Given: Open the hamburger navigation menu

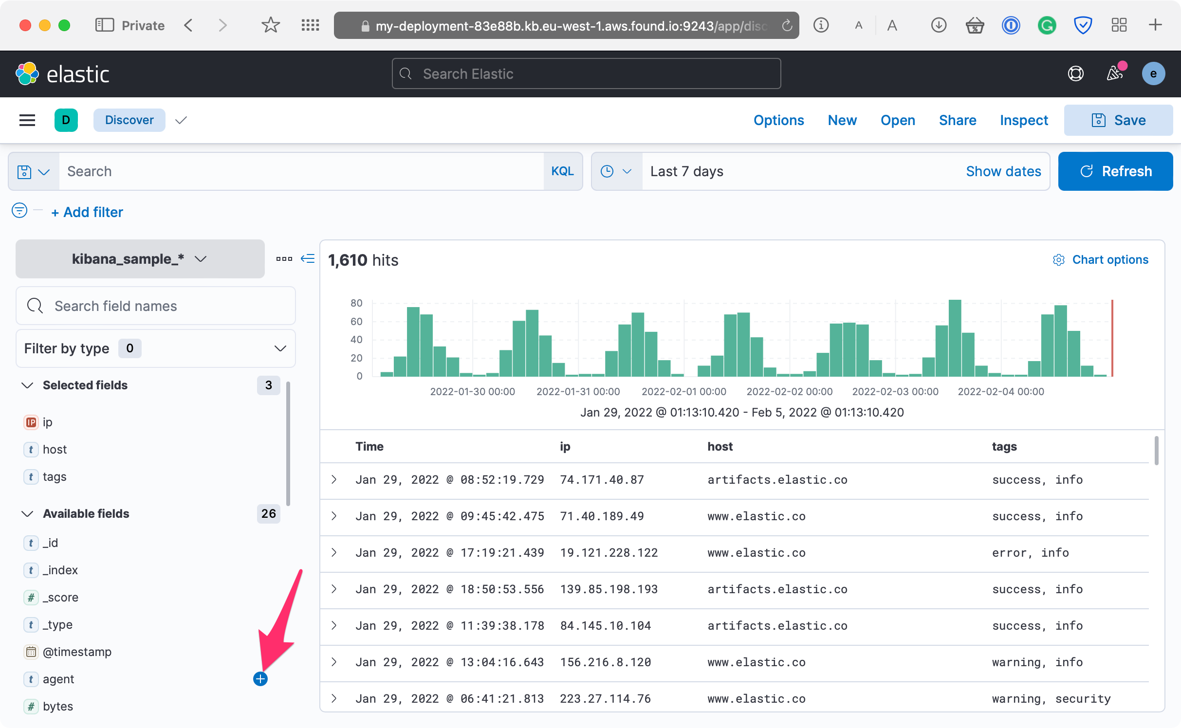Looking at the screenshot, I should (27, 120).
